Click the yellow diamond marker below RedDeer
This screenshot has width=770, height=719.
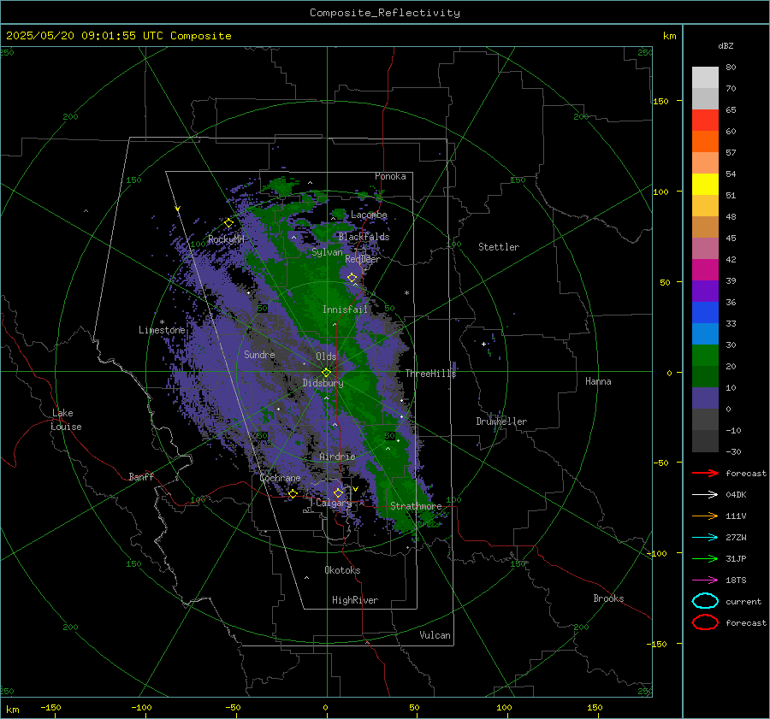(x=352, y=278)
